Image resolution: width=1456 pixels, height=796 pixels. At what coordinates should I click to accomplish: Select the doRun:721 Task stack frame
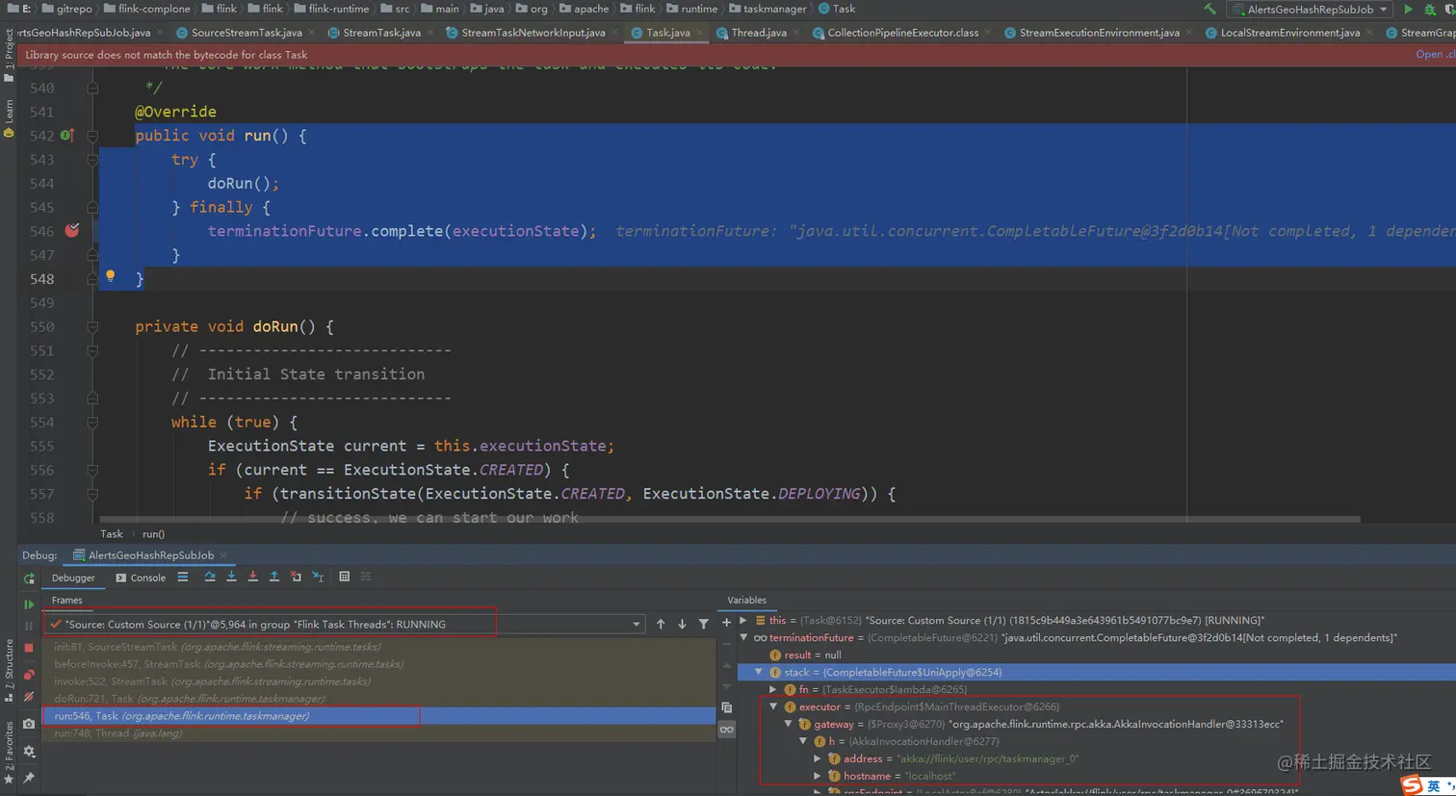click(189, 699)
